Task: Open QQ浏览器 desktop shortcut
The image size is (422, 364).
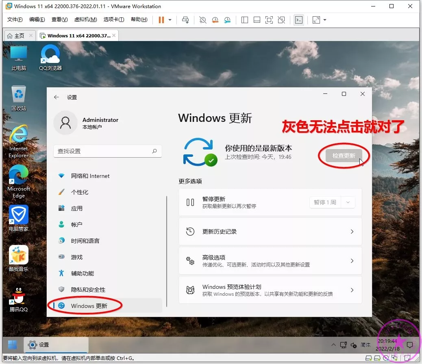Action: [x=50, y=57]
